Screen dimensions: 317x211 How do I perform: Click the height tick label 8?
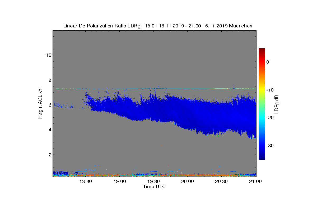coord(49,80)
